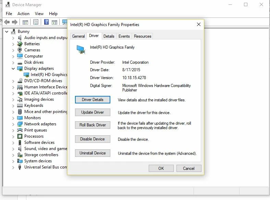Viewport: 270px width, 200px height.
Task: Expand the Processors category arrow
Action: [x=13, y=137]
